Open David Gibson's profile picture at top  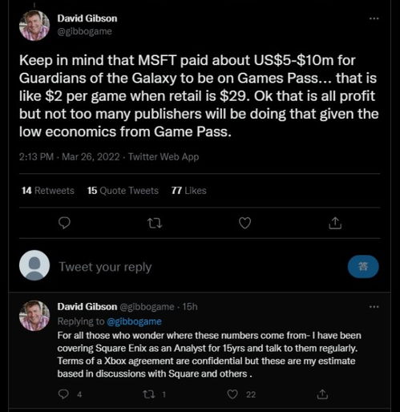pyautogui.click(x=34, y=26)
